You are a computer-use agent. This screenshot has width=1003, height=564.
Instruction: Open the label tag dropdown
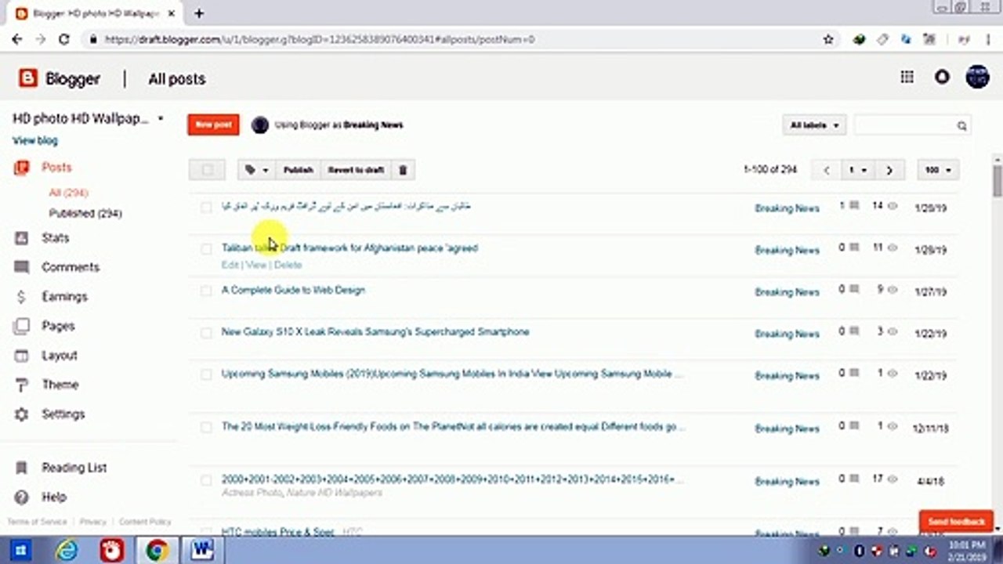pos(256,170)
